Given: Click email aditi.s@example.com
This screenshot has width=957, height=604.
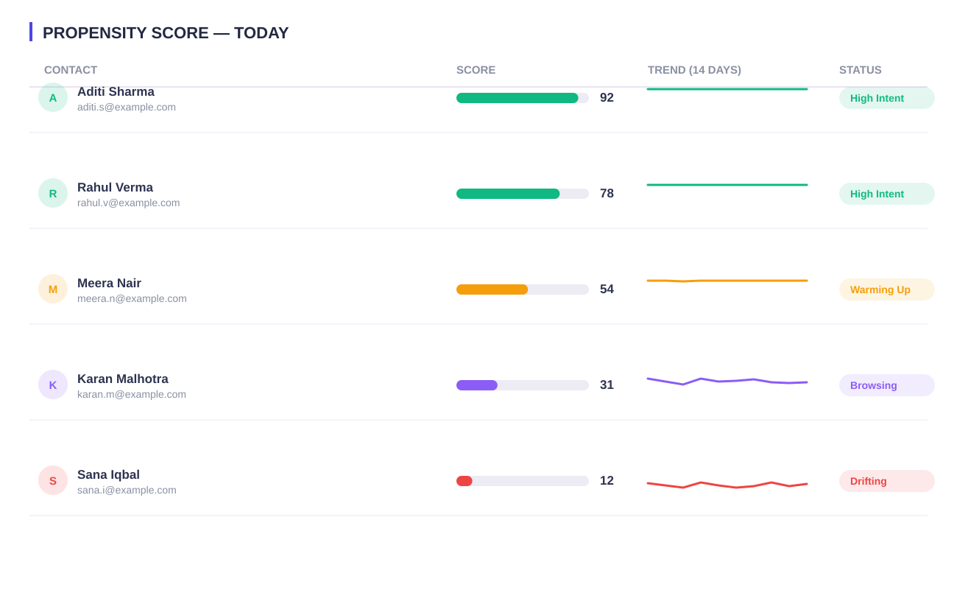Looking at the screenshot, I should (127, 107).
